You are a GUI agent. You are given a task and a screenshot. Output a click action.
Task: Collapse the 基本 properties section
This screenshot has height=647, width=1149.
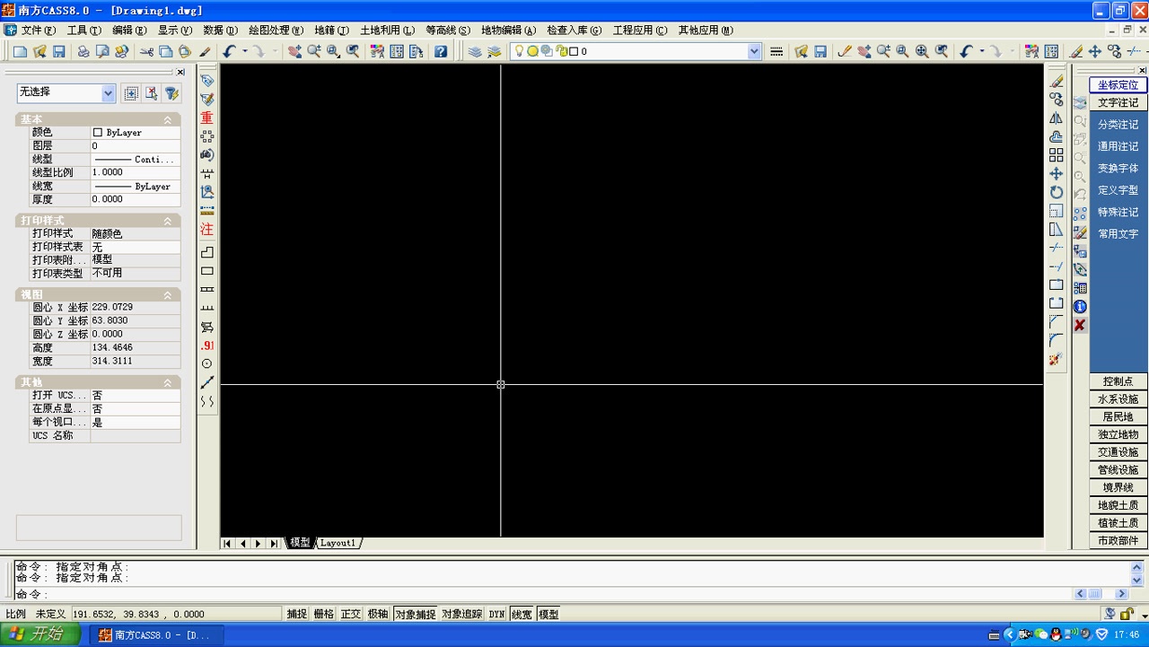(167, 119)
